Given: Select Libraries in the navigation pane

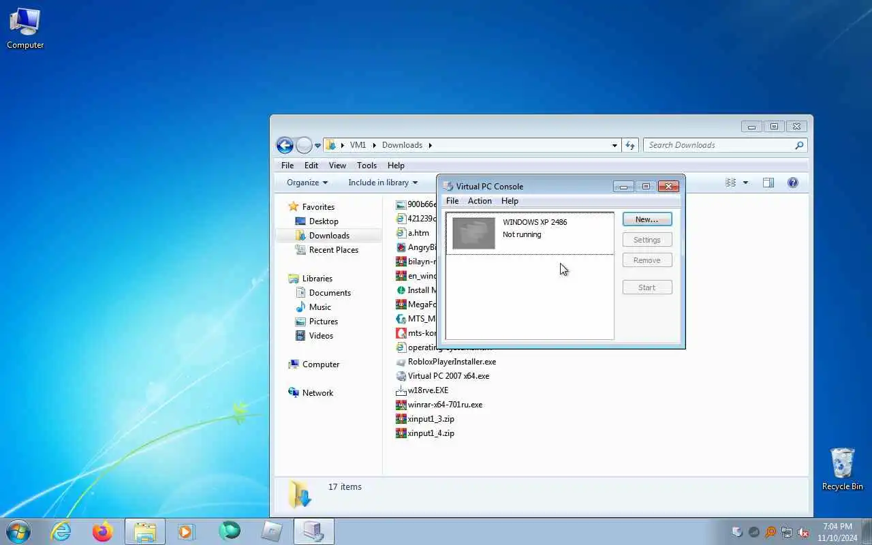Looking at the screenshot, I should [317, 279].
